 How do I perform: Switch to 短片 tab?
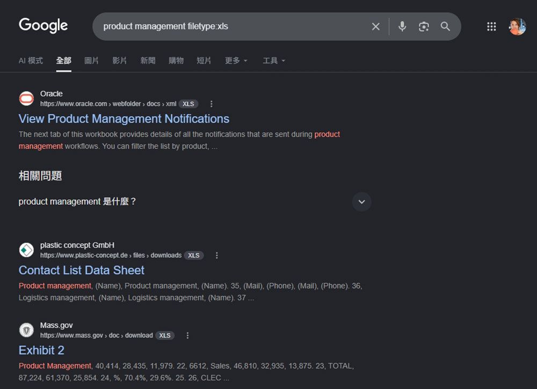(x=204, y=61)
